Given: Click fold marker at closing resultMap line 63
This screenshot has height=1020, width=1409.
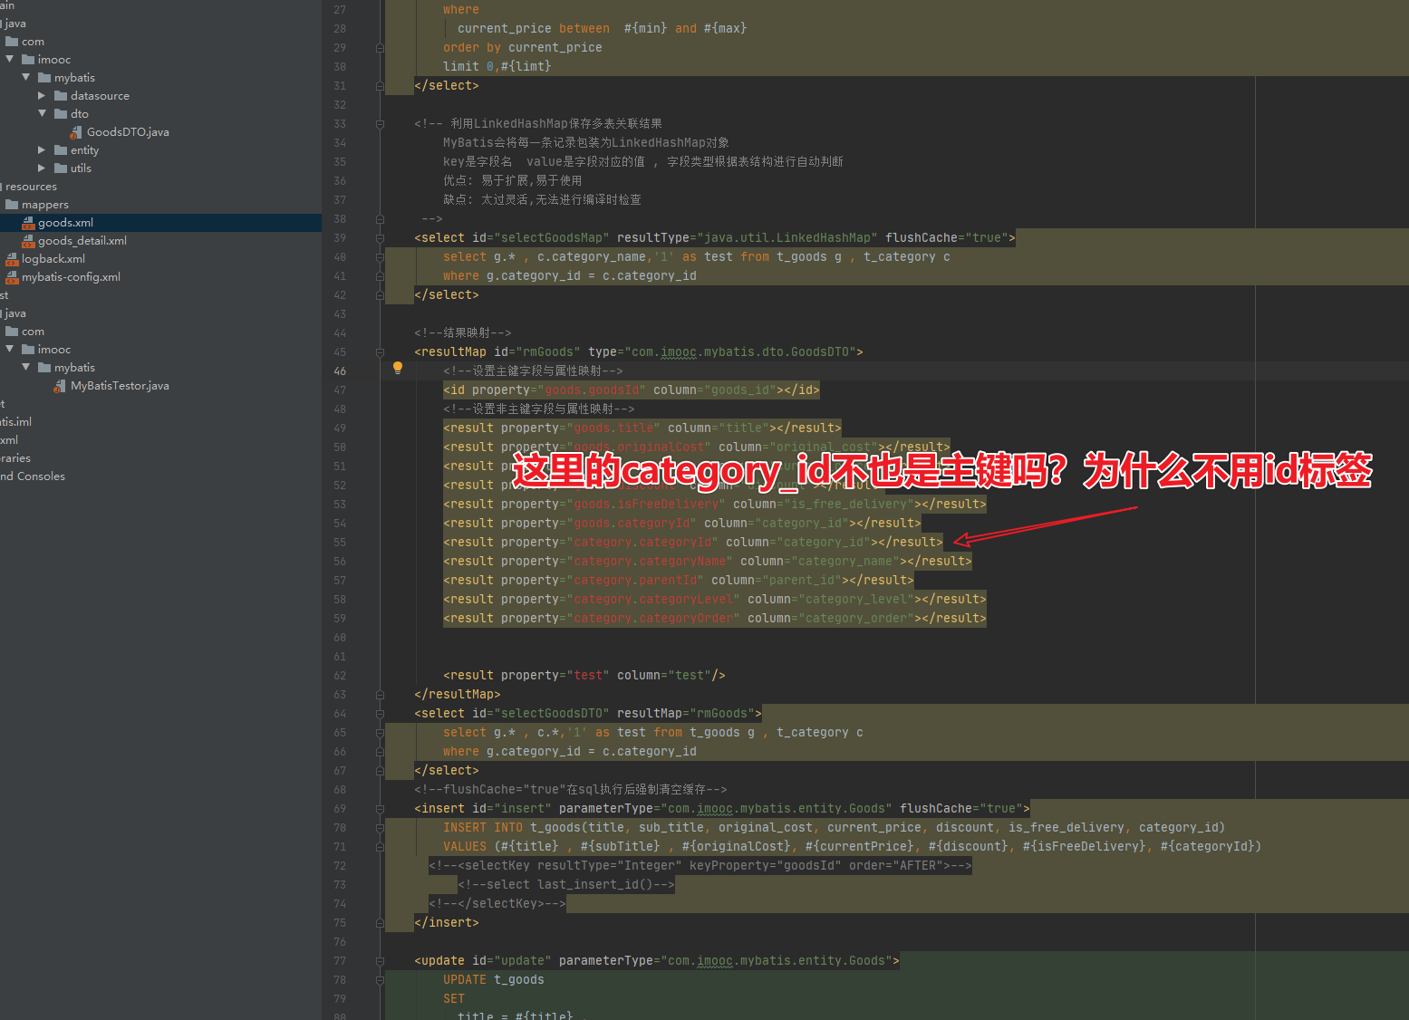Looking at the screenshot, I should [x=380, y=695].
